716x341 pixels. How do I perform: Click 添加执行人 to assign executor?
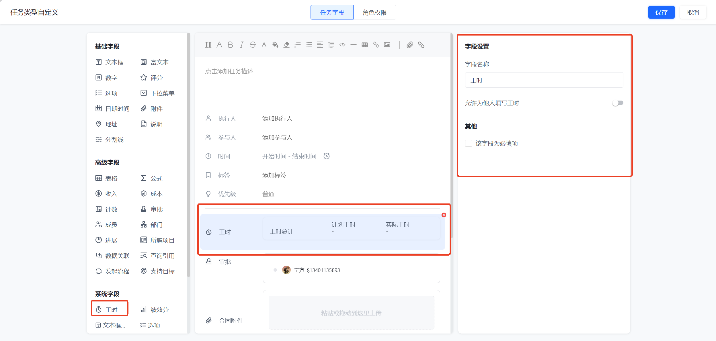(x=277, y=118)
